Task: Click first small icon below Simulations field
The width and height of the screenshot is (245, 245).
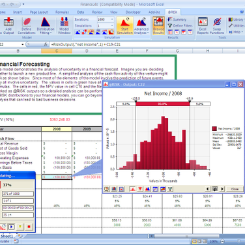Action: pyautogui.click(x=78, y=32)
